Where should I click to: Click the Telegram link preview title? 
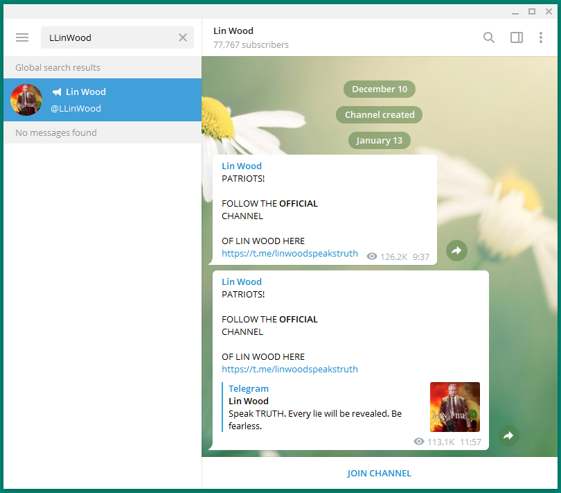tap(249, 388)
